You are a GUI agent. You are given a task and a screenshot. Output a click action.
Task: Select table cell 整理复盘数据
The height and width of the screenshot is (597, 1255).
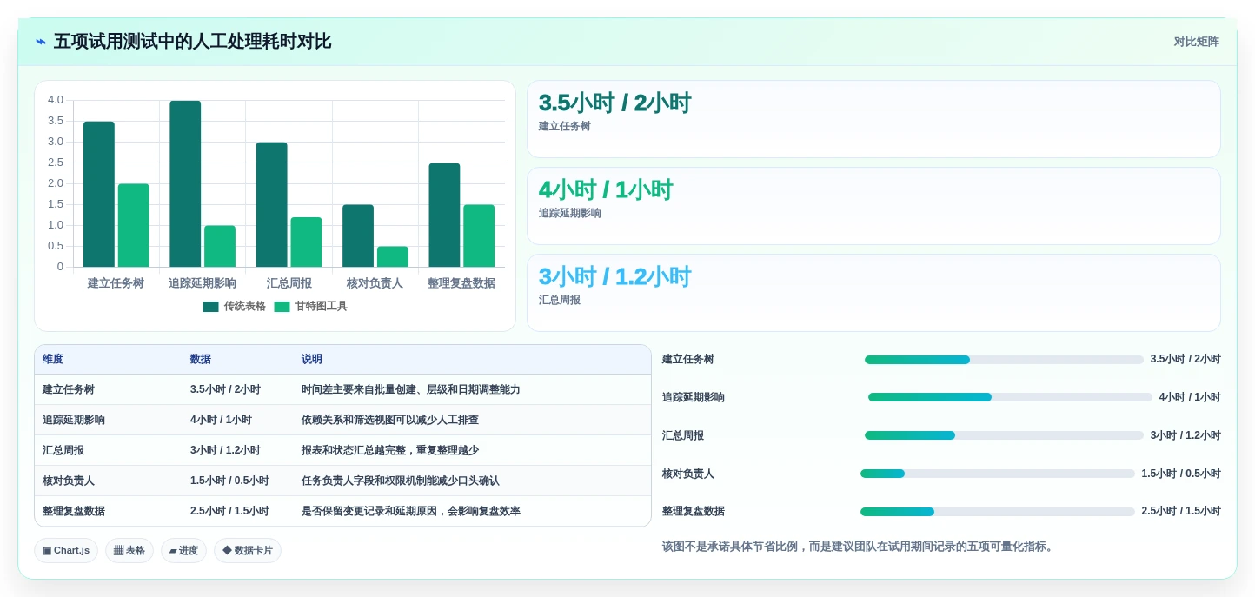tap(74, 511)
